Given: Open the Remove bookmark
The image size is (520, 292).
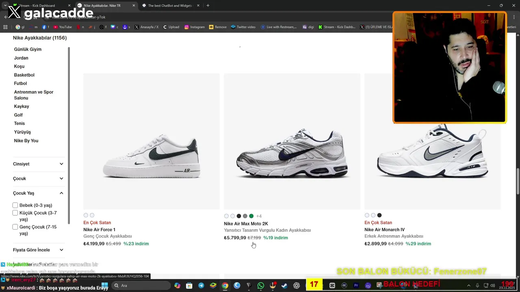Looking at the screenshot, I should pyautogui.click(x=218, y=27).
